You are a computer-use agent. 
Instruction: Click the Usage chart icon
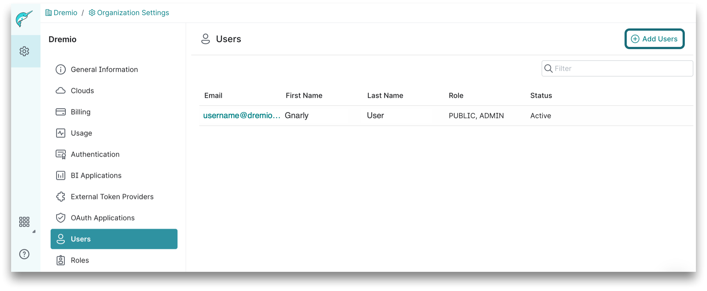pos(61,133)
